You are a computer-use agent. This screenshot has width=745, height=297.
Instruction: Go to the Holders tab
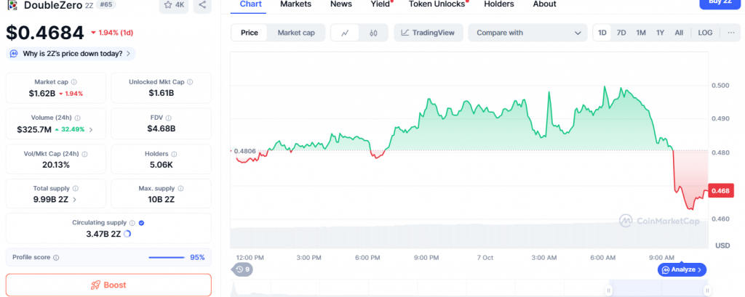[x=498, y=4]
